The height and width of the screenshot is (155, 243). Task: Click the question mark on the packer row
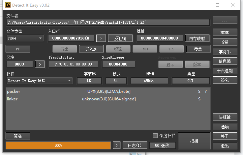tap(206, 91)
